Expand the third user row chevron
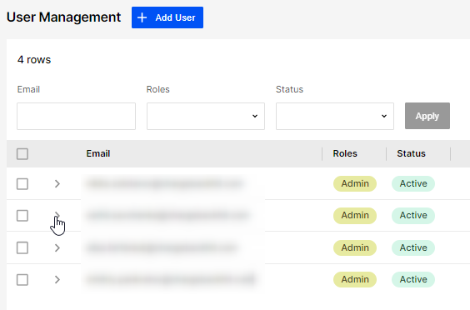This screenshot has height=310, width=470. (57, 248)
